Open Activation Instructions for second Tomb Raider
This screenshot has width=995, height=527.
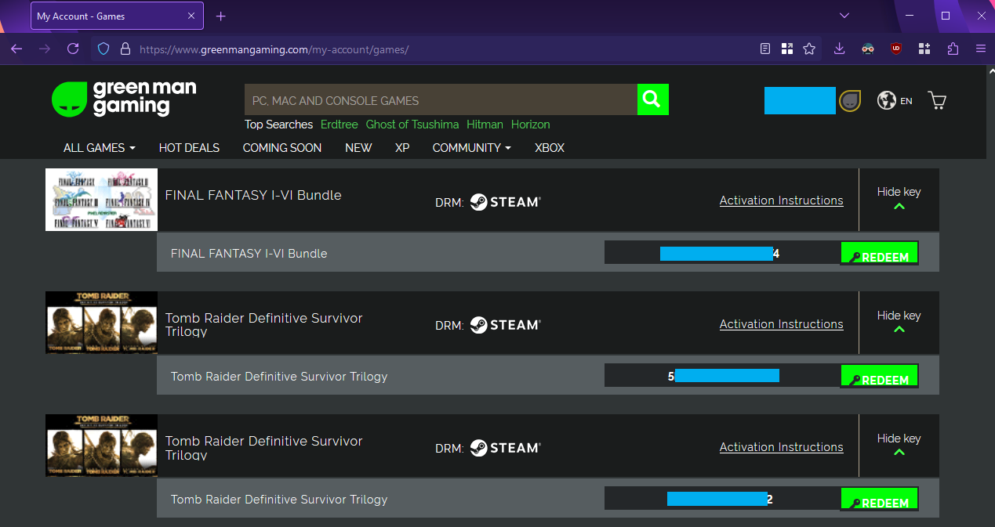[x=782, y=447]
